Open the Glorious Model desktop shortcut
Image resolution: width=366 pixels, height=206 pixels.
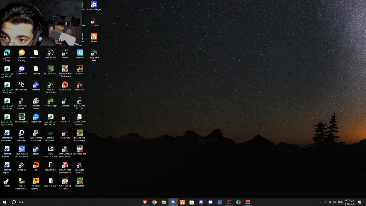(22, 104)
